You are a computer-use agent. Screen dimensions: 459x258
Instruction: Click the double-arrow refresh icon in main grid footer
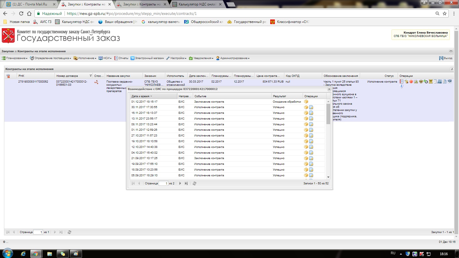(x=69, y=232)
